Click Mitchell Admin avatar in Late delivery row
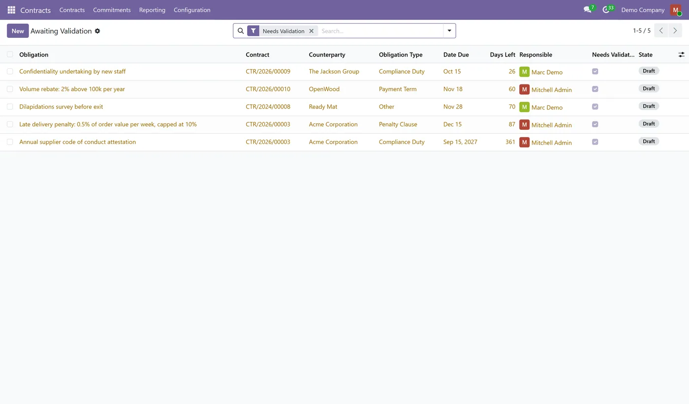The width and height of the screenshot is (689, 404). coord(524,125)
